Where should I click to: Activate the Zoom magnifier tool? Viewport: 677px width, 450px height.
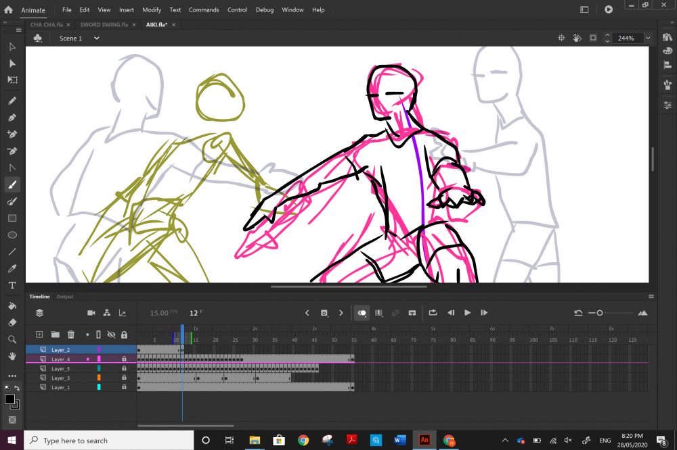(12, 339)
